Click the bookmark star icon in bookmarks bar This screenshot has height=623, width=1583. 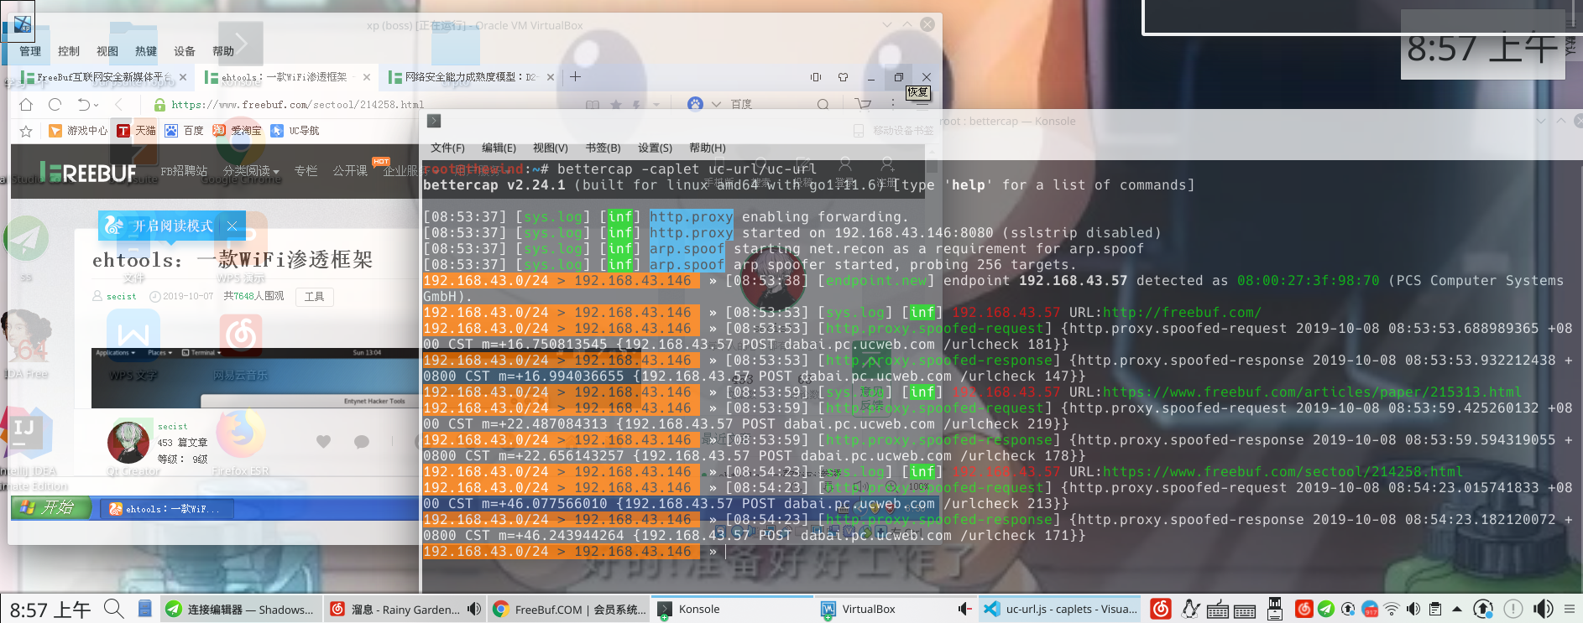26,131
